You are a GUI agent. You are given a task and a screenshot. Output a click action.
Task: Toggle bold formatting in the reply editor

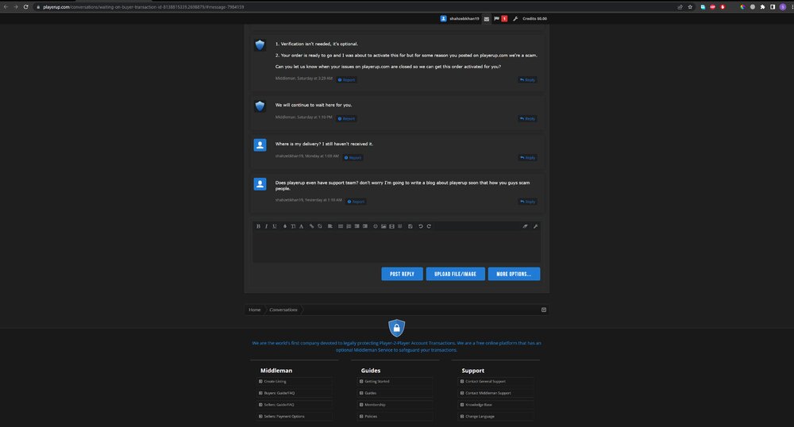(x=258, y=226)
